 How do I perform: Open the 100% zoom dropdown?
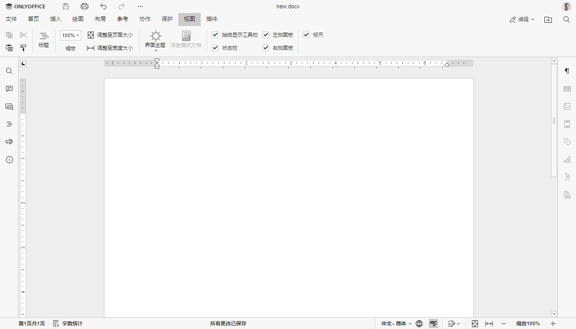(x=71, y=35)
